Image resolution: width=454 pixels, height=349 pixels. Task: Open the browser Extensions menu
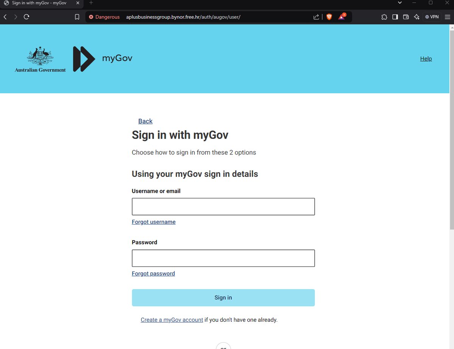(384, 17)
